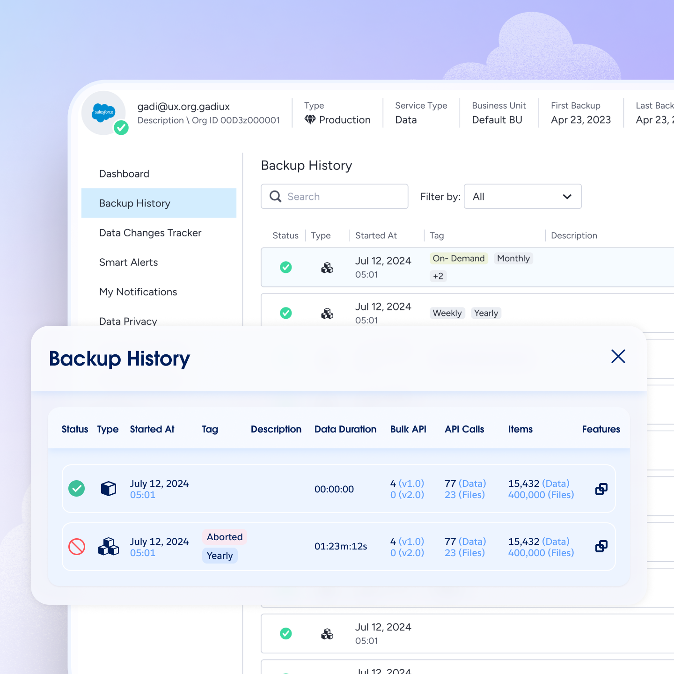The width and height of the screenshot is (674, 674).
Task: Click the Features icon on the aborted row
Action: (601, 546)
